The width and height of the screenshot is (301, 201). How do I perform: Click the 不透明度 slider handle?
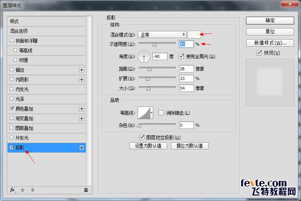[x=154, y=44]
